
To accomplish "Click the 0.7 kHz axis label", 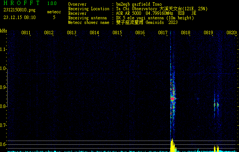I will coord(3,125).
